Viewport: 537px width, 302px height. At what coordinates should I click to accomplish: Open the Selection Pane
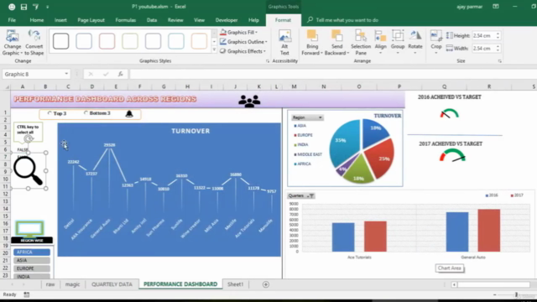(361, 43)
